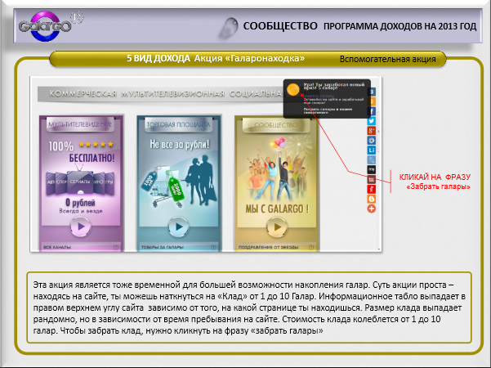Screen dimensions: 491x368
Task: Click the TV channels picture on purple card
Action: tap(80, 182)
